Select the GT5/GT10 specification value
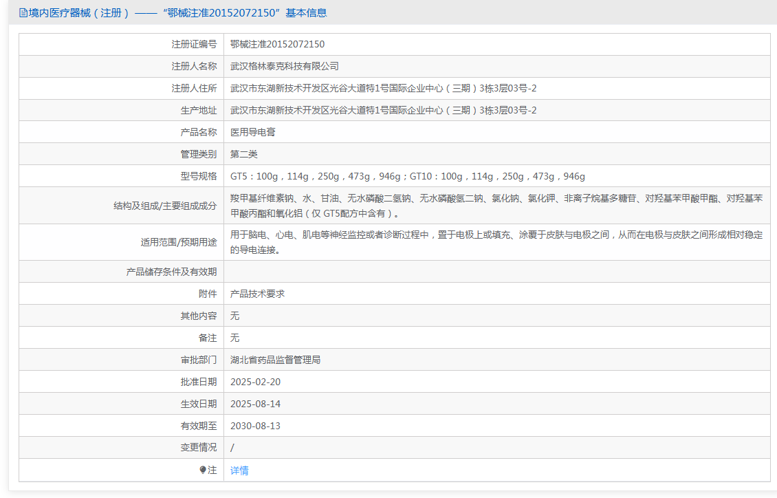The image size is (777, 498). click(408, 176)
